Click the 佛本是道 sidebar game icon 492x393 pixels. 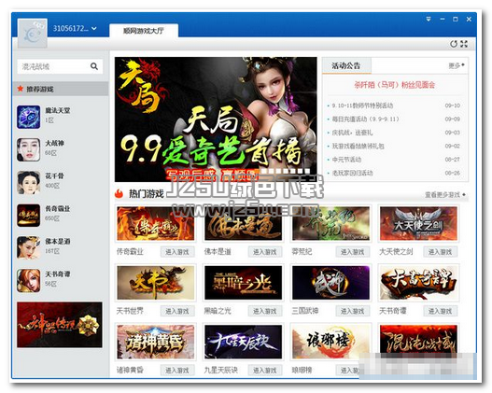pyautogui.click(x=29, y=247)
